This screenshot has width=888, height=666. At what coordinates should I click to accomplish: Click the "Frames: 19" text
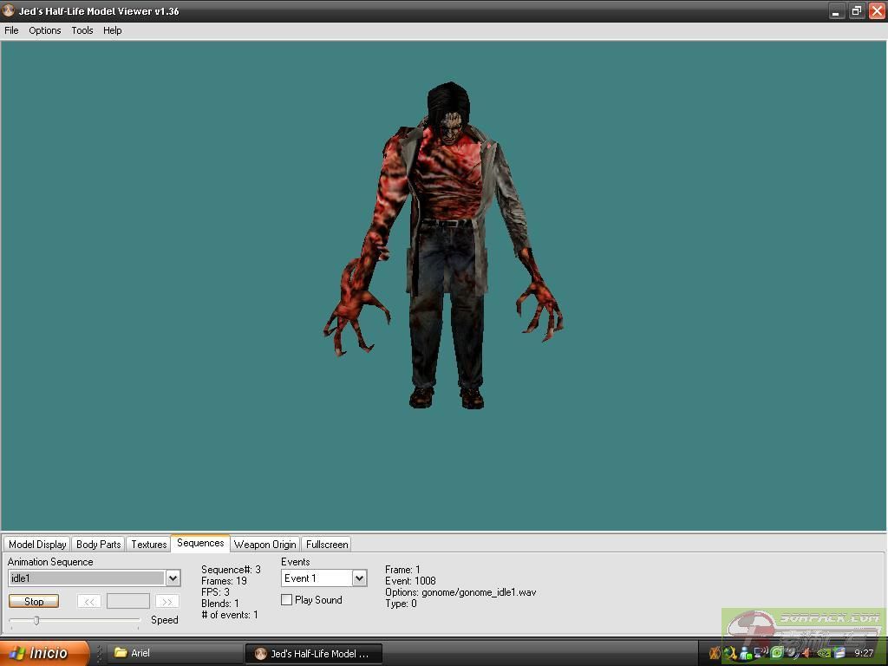point(225,581)
